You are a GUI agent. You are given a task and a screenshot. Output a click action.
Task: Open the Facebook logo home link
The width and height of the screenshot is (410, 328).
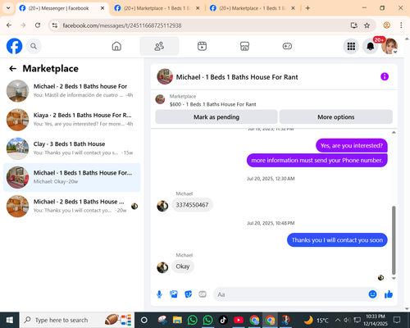coord(14,46)
